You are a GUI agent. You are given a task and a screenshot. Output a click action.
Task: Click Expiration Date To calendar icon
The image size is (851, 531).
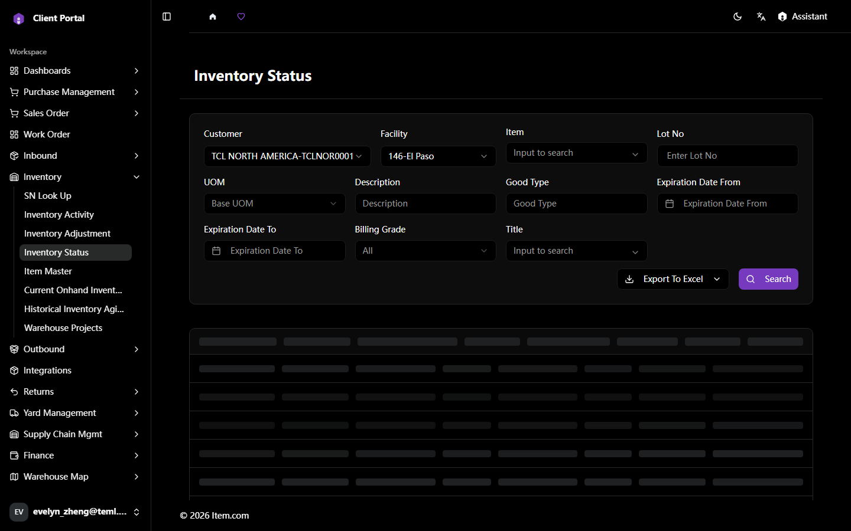click(x=216, y=251)
